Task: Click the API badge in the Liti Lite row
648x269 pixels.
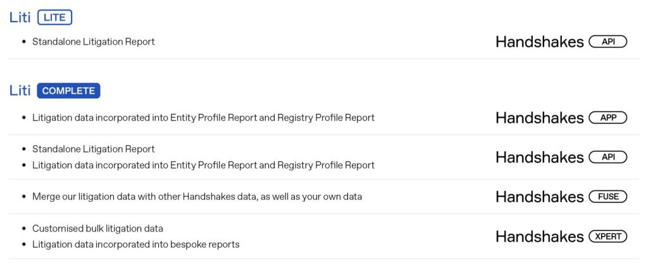Action: point(607,42)
